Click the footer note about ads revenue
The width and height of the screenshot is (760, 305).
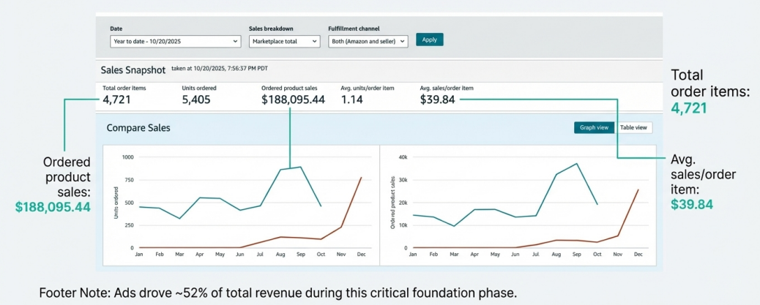click(x=278, y=293)
